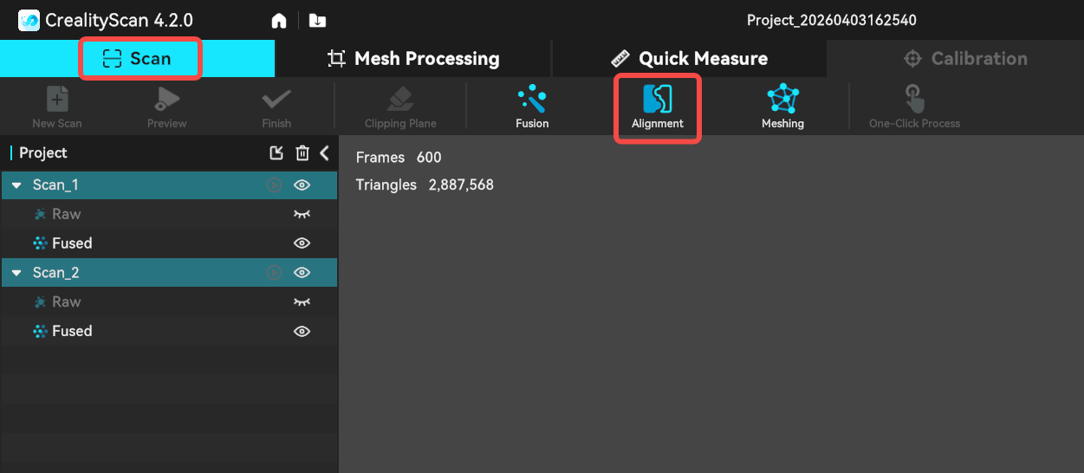Select the Fused item under Scan_1

tap(72, 243)
